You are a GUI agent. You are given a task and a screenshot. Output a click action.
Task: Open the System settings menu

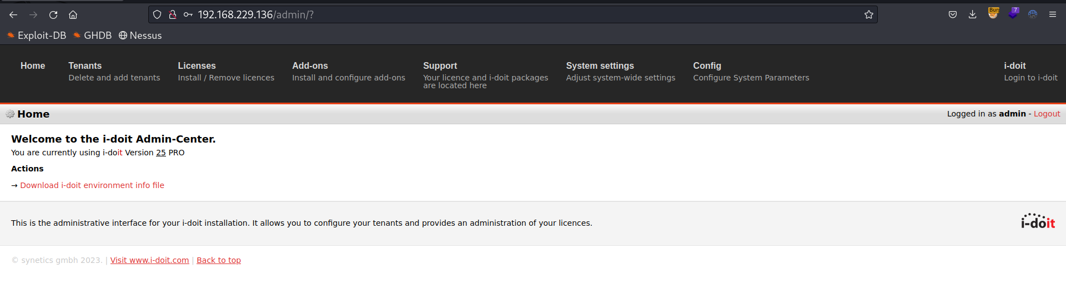pyautogui.click(x=621, y=71)
